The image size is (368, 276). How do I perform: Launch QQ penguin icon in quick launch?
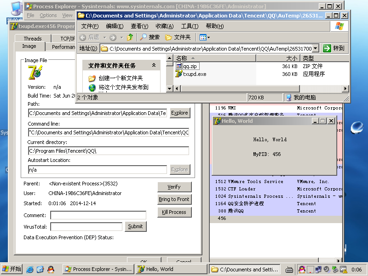point(51,269)
